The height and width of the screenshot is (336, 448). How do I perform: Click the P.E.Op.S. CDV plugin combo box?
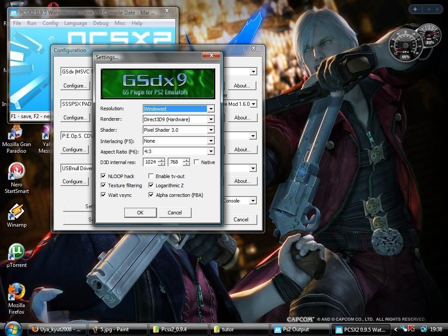pyautogui.click(x=77, y=136)
